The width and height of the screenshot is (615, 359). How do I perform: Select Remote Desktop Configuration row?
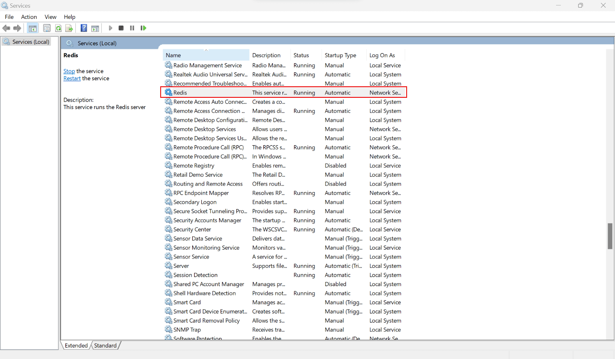[x=284, y=120]
